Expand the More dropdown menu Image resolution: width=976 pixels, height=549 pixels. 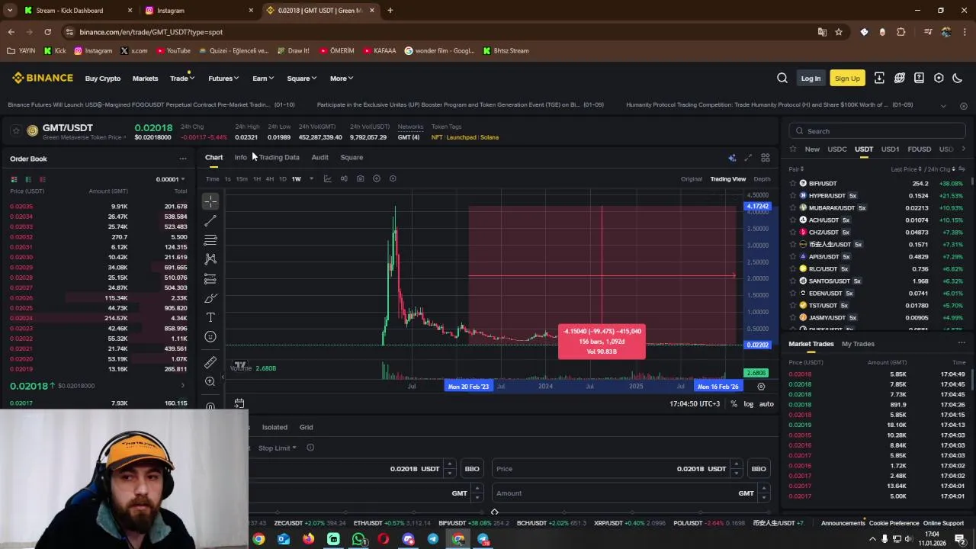tap(341, 79)
